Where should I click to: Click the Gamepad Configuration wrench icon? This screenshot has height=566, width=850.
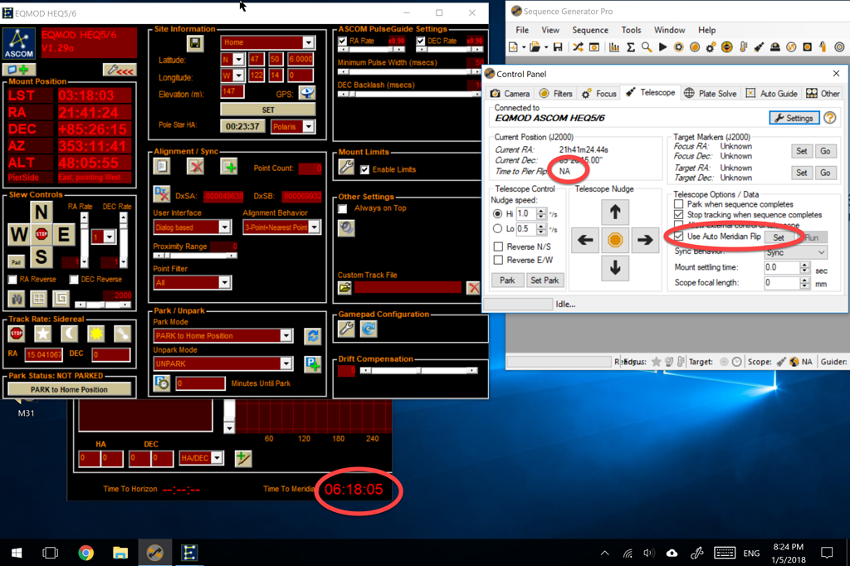click(x=346, y=329)
